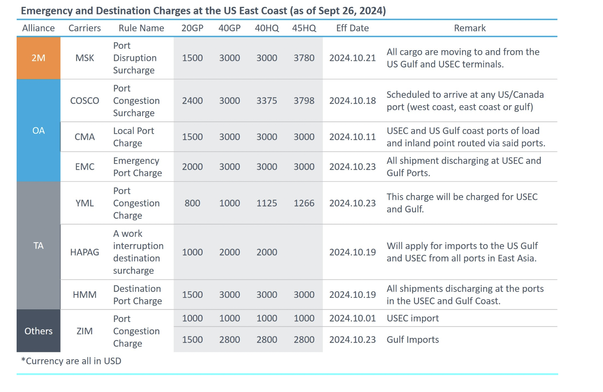Screen dimensions: 603x392
Task: Click COSCO's 40HQ value 3375
Action: point(267,101)
